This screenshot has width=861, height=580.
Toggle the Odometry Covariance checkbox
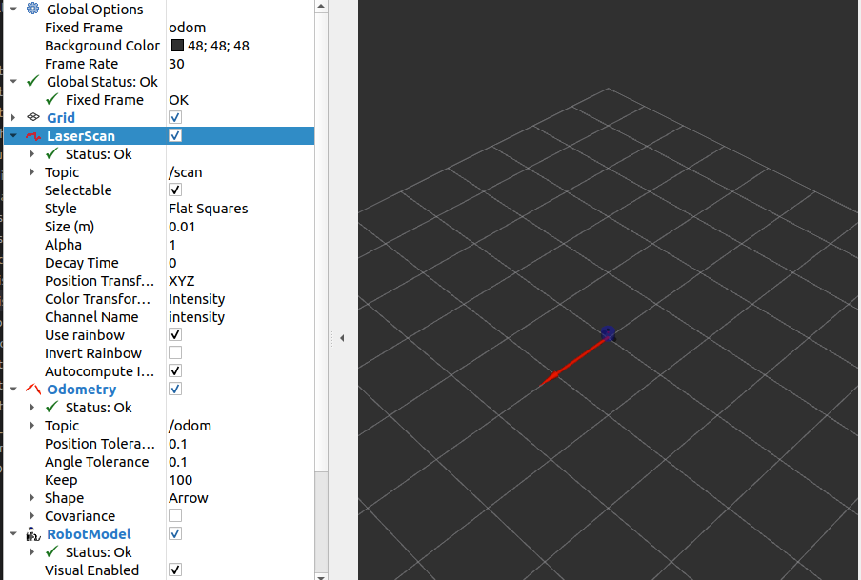pyautogui.click(x=175, y=516)
